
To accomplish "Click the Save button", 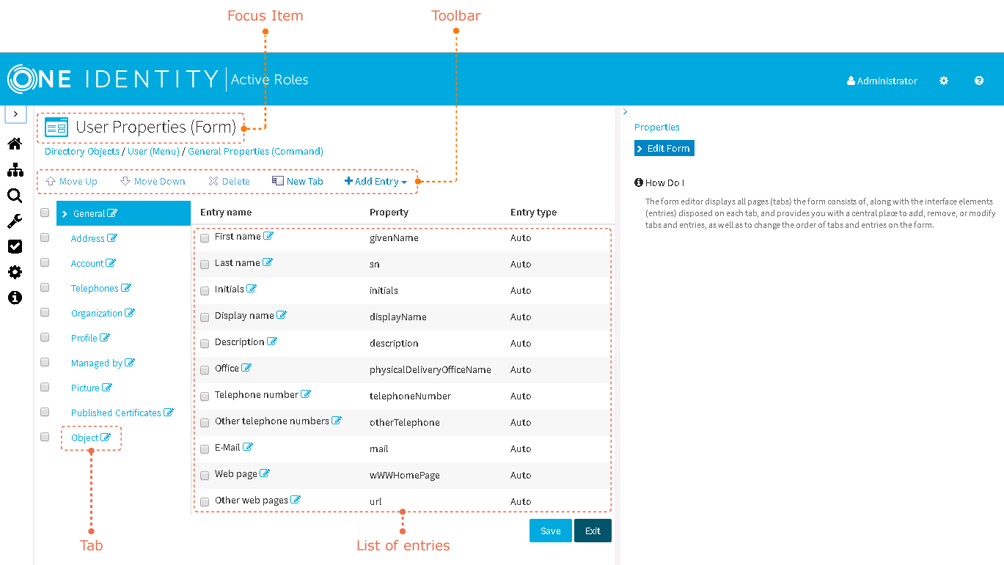I will point(550,531).
